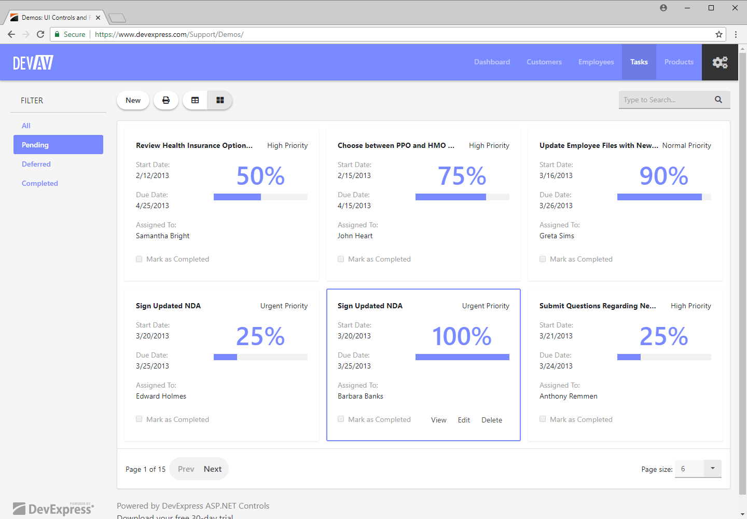Open the browser menu with three dots

pos(736,34)
